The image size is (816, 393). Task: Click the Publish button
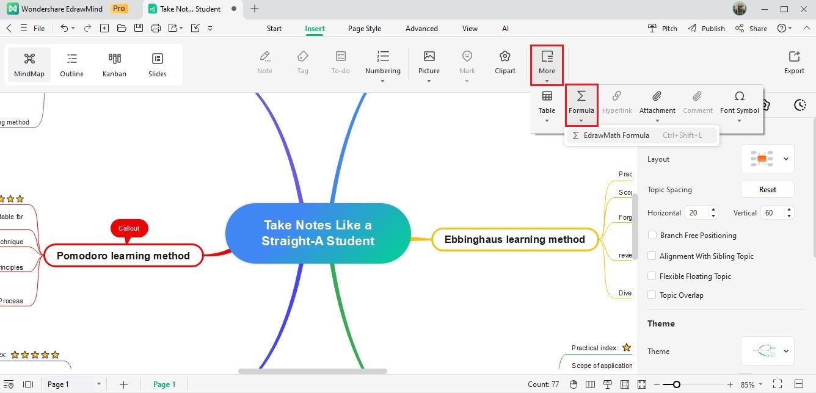click(706, 29)
